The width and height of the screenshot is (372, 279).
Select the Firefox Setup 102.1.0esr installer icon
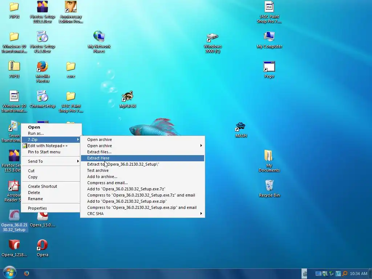(x=43, y=7)
